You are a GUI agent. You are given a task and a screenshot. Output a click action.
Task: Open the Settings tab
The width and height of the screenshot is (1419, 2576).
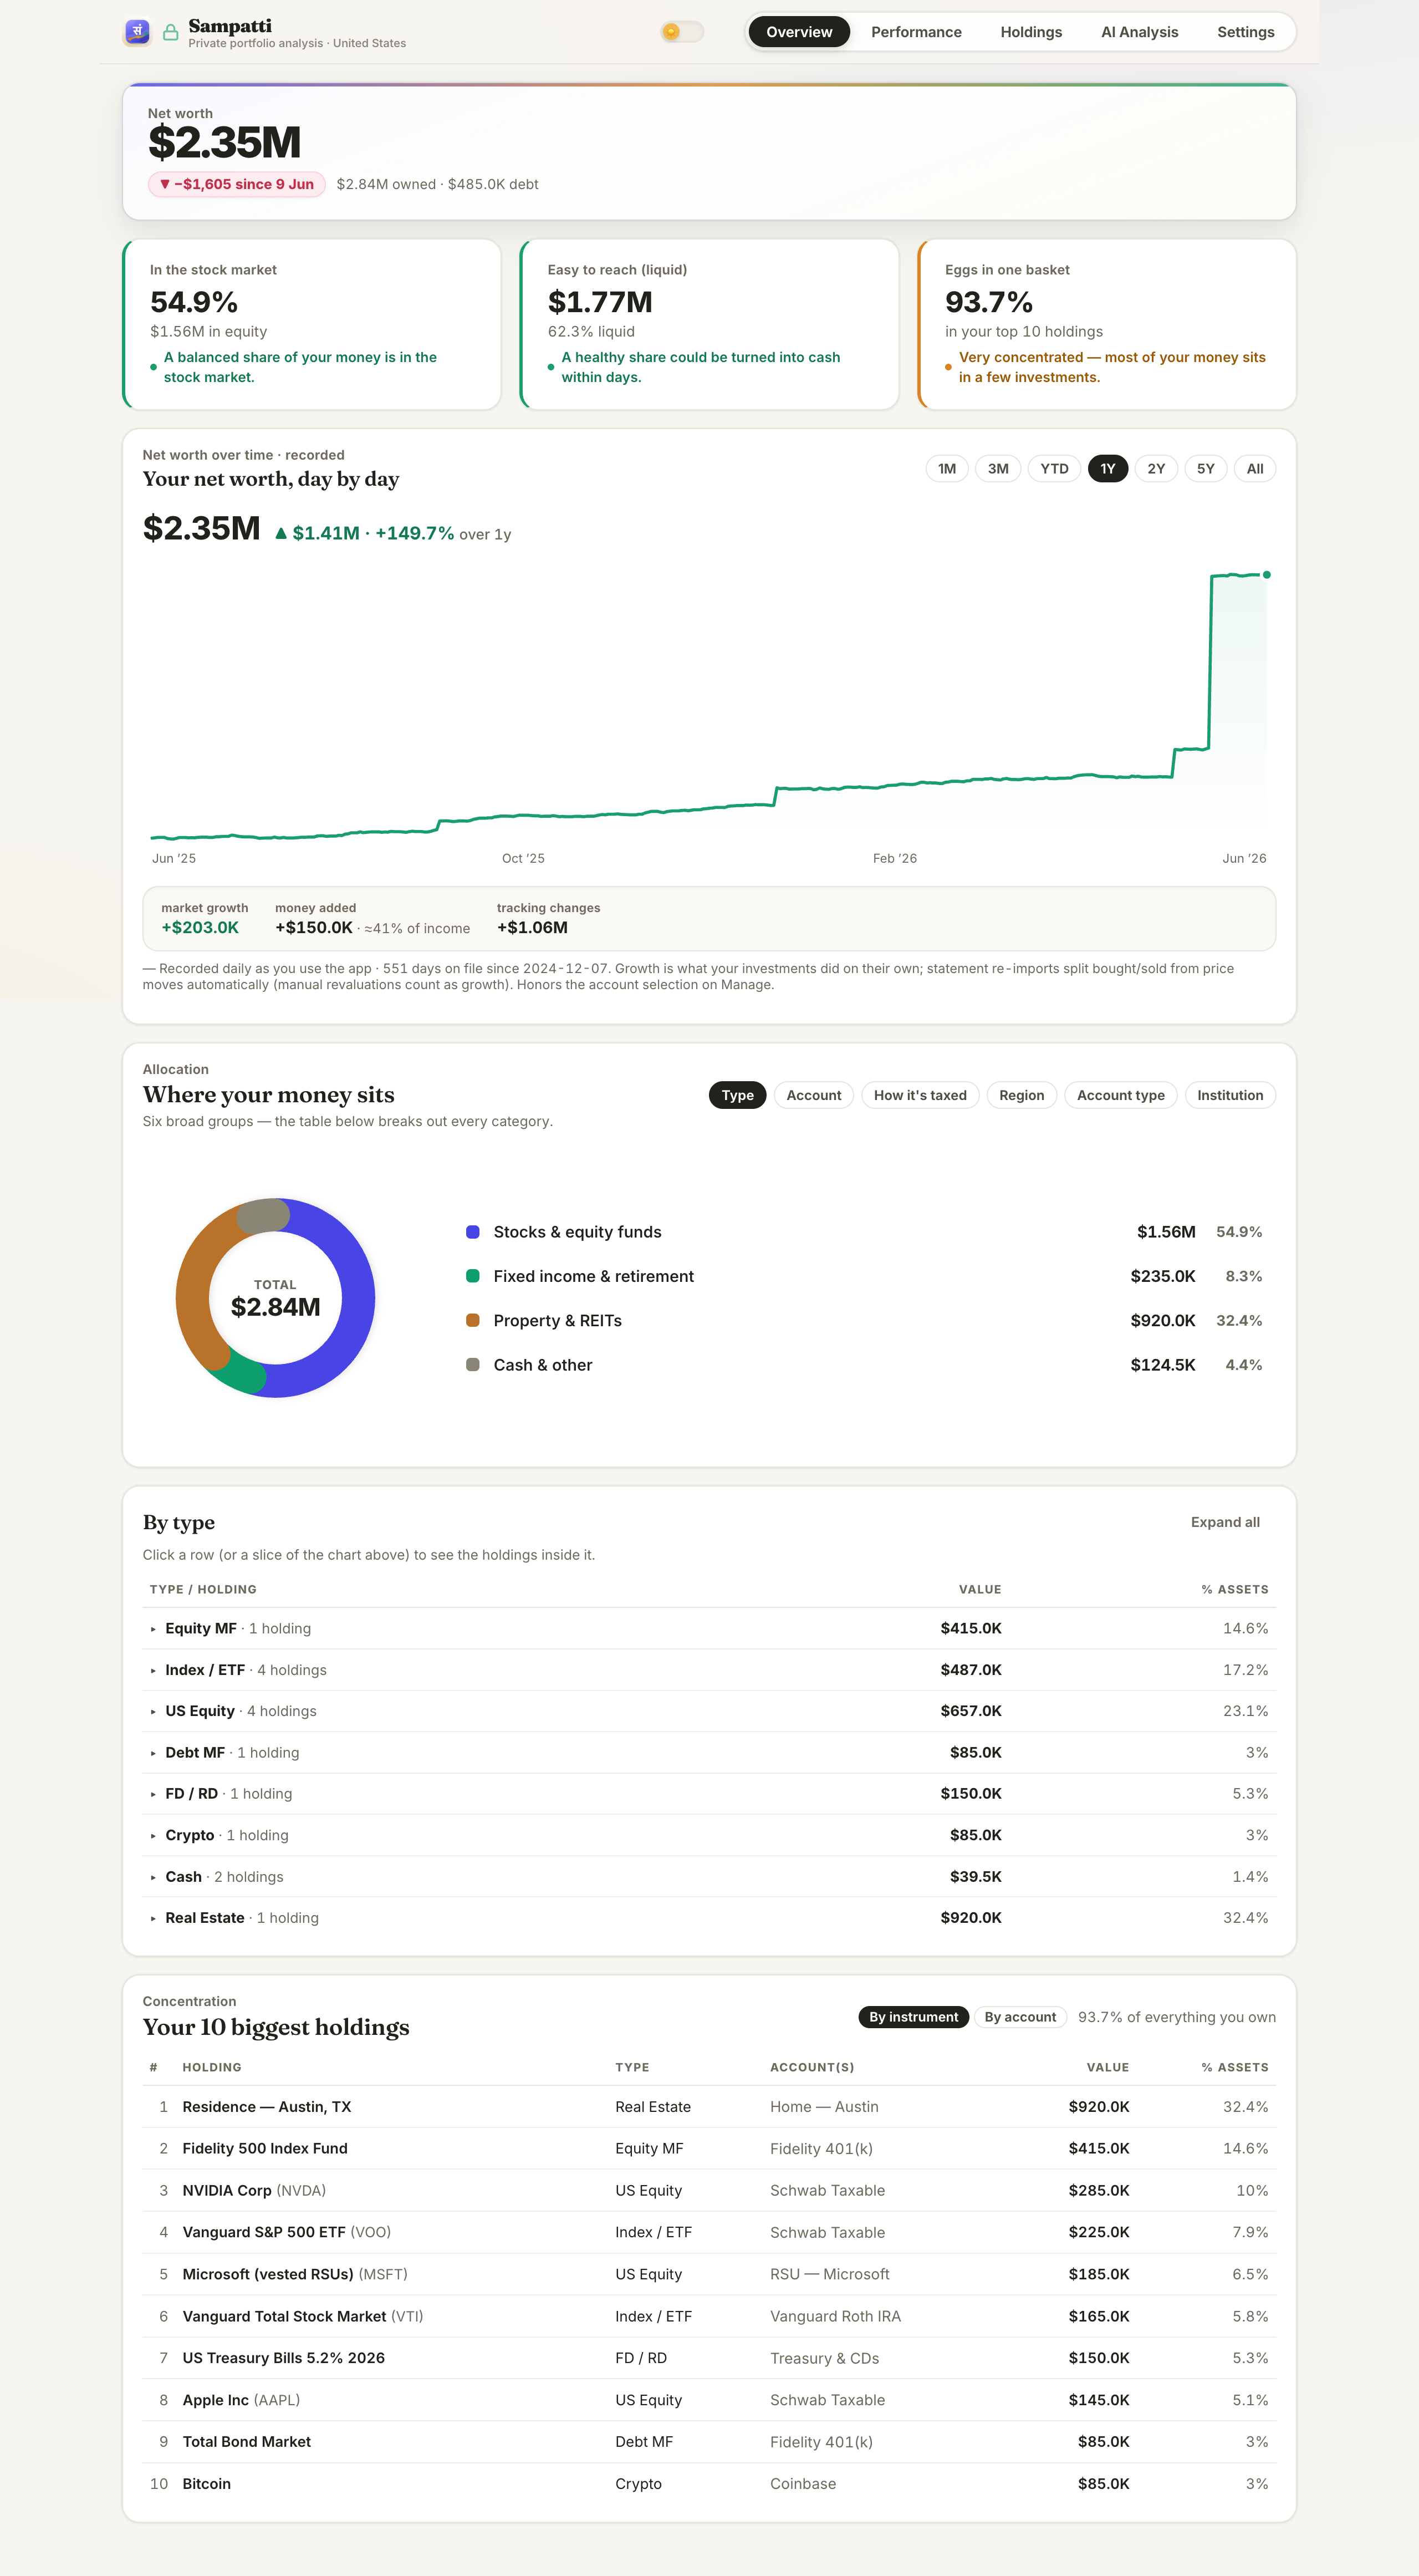[x=1245, y=32]
